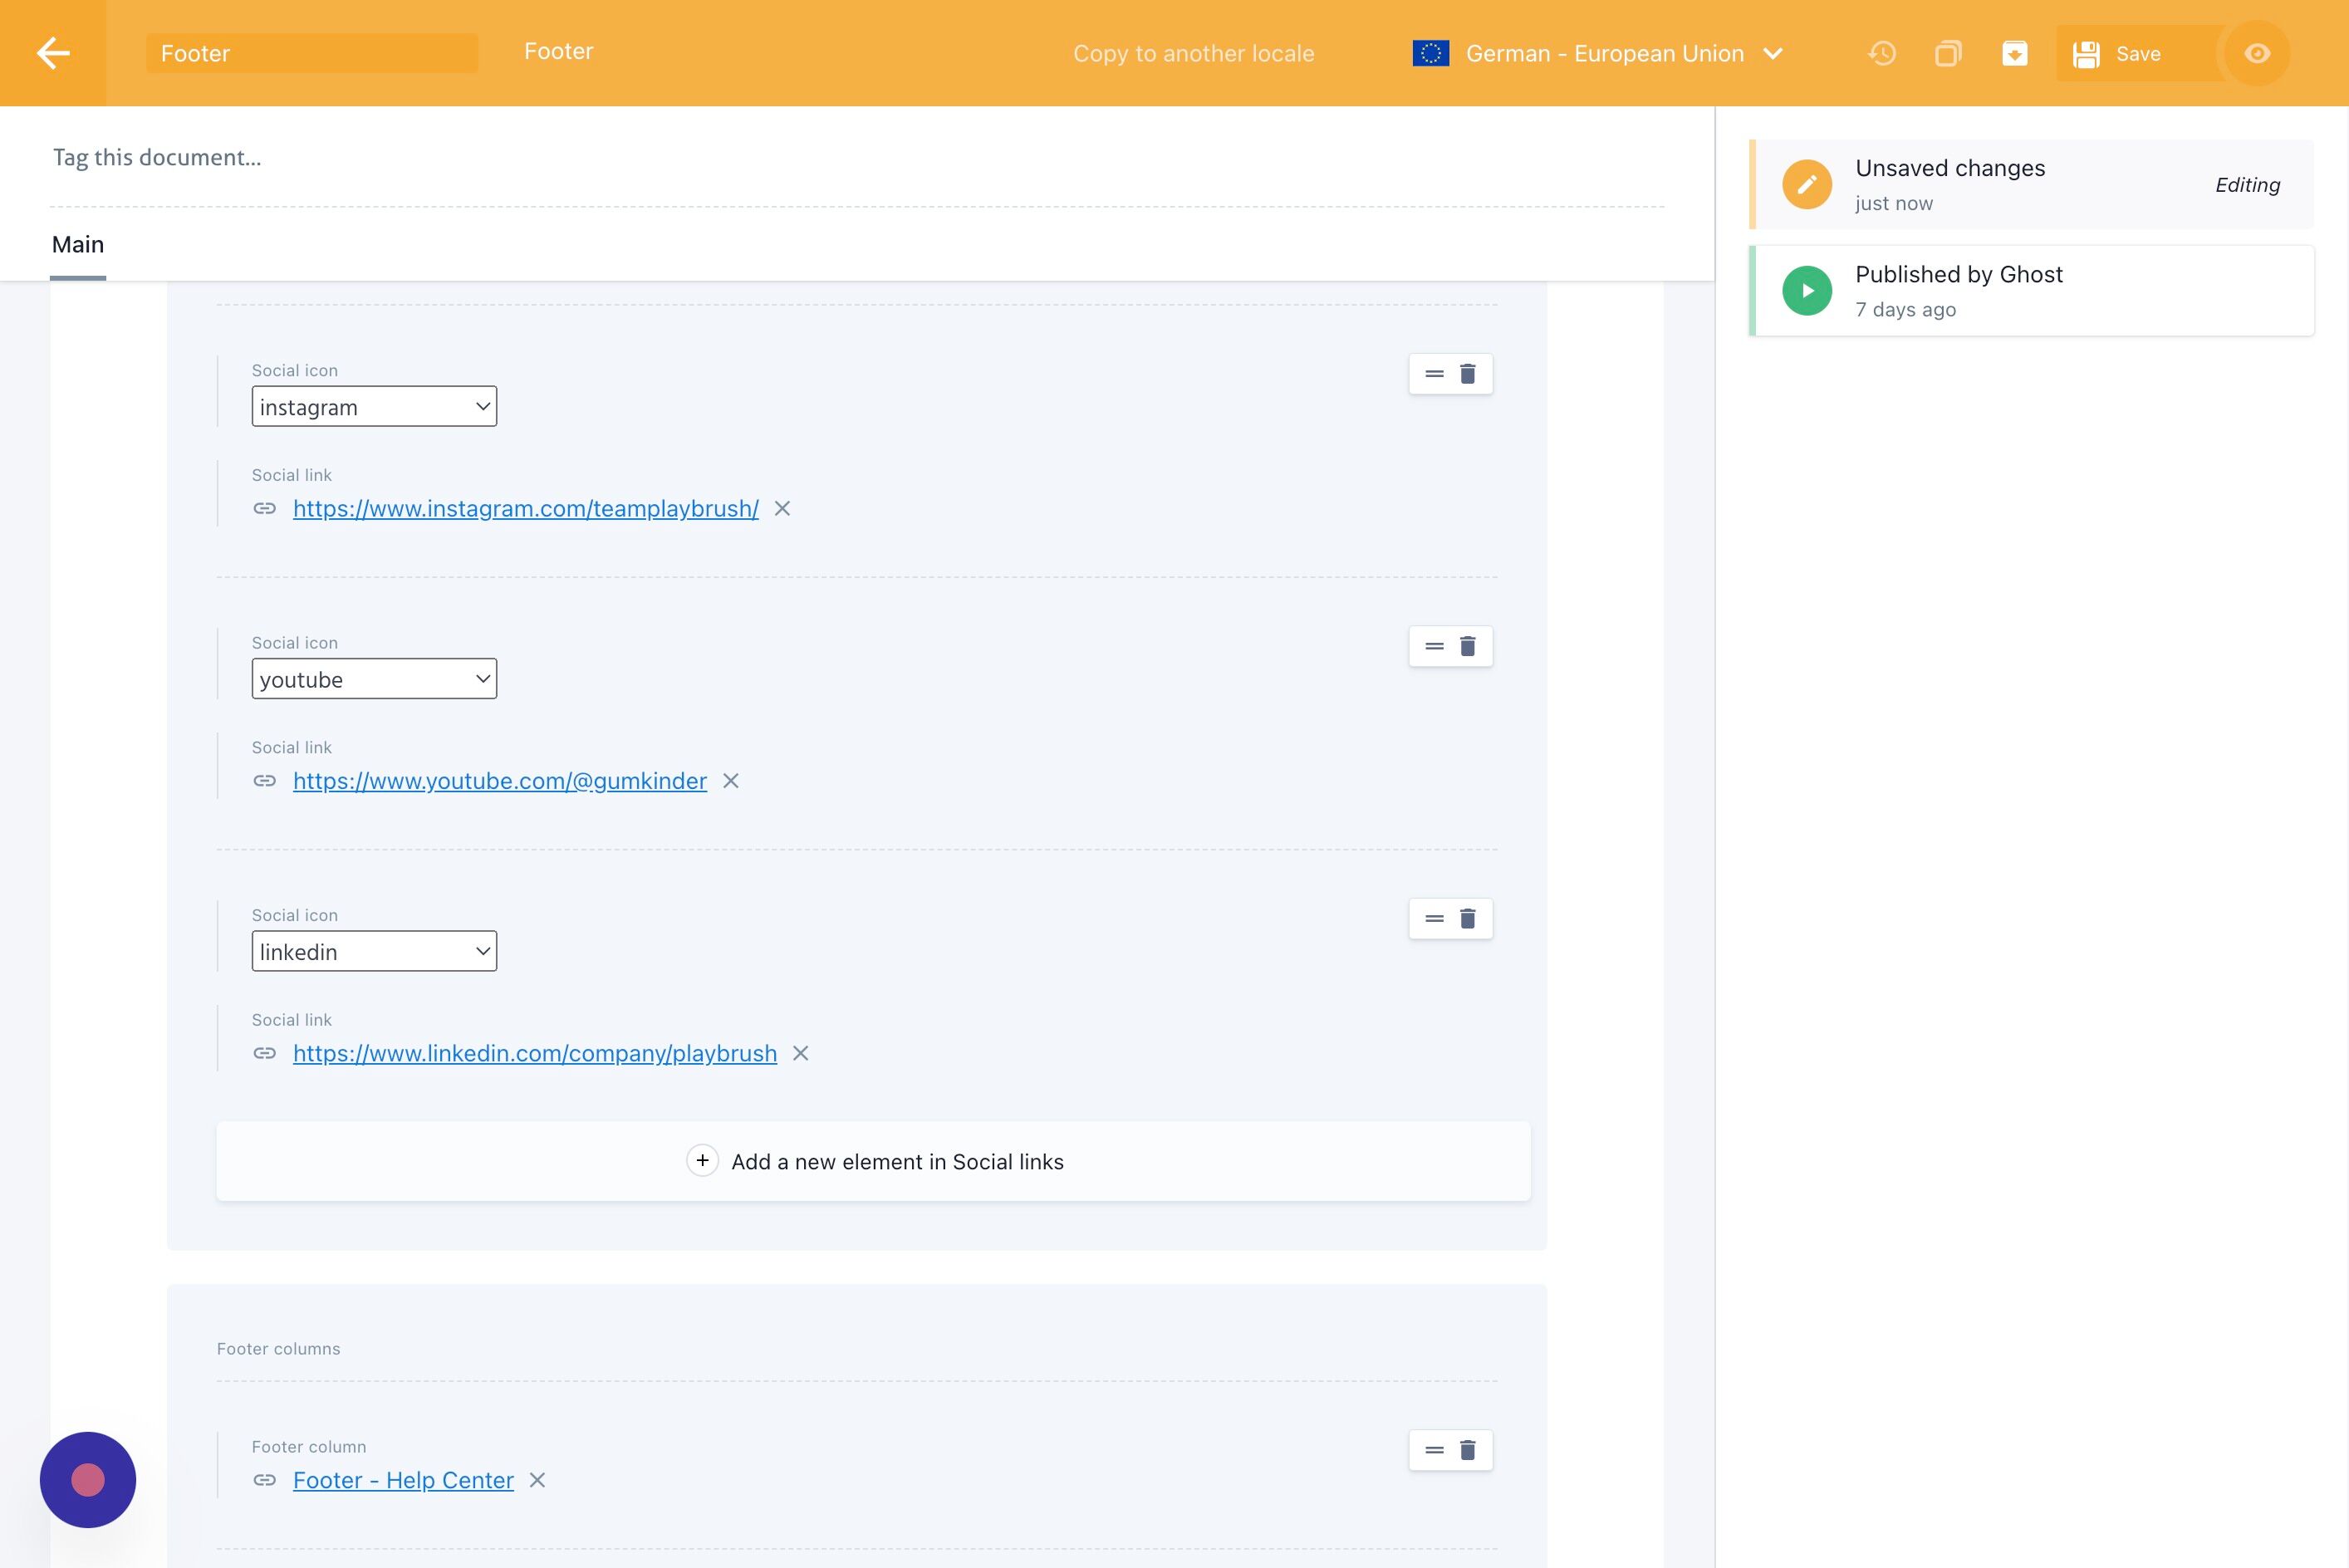Clear the youtube link URL
The image size is (2349, 1568).
(731, 781)
